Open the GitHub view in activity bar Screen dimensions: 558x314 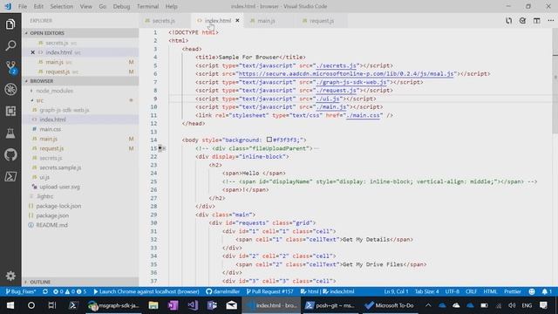click(10, 154)
